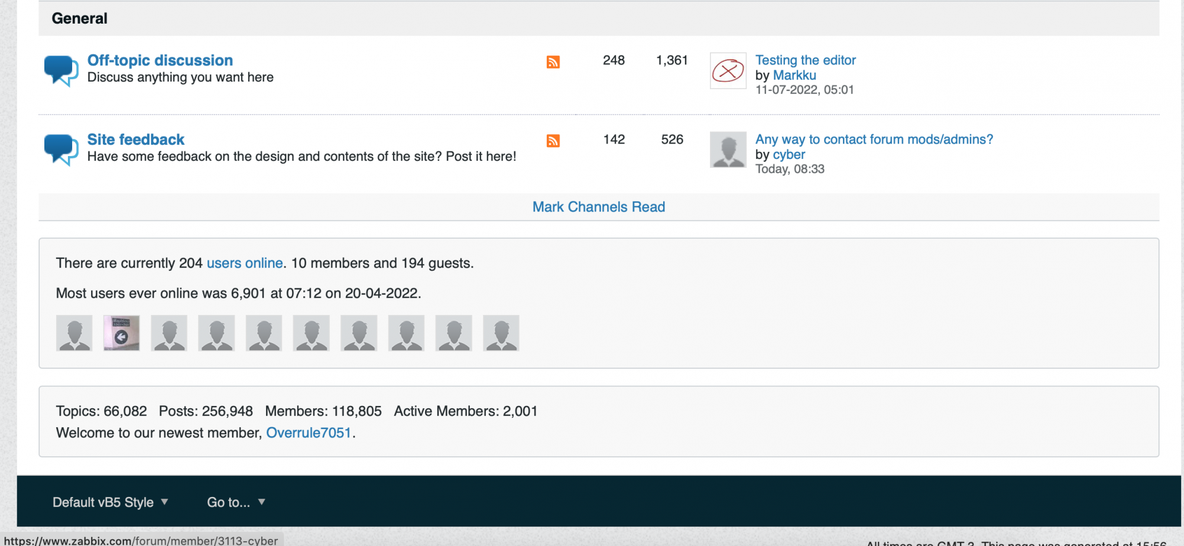Expand the Default vB5 Style dropdown

pyautogui.click(x=111, y=502)
